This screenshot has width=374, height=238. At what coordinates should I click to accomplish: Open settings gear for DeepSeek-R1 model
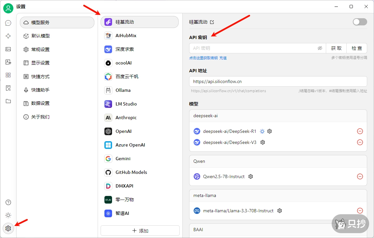[x=270, y=131]
